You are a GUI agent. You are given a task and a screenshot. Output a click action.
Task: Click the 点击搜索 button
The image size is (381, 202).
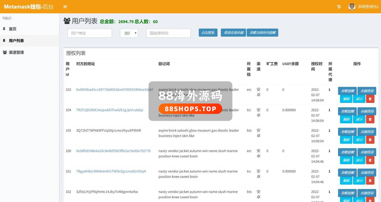coord(208,33)
